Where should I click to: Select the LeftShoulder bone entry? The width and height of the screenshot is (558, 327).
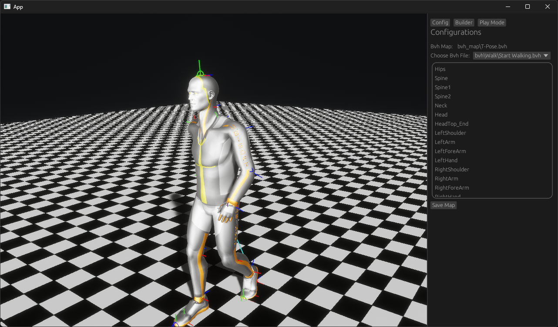pos(450,133)
